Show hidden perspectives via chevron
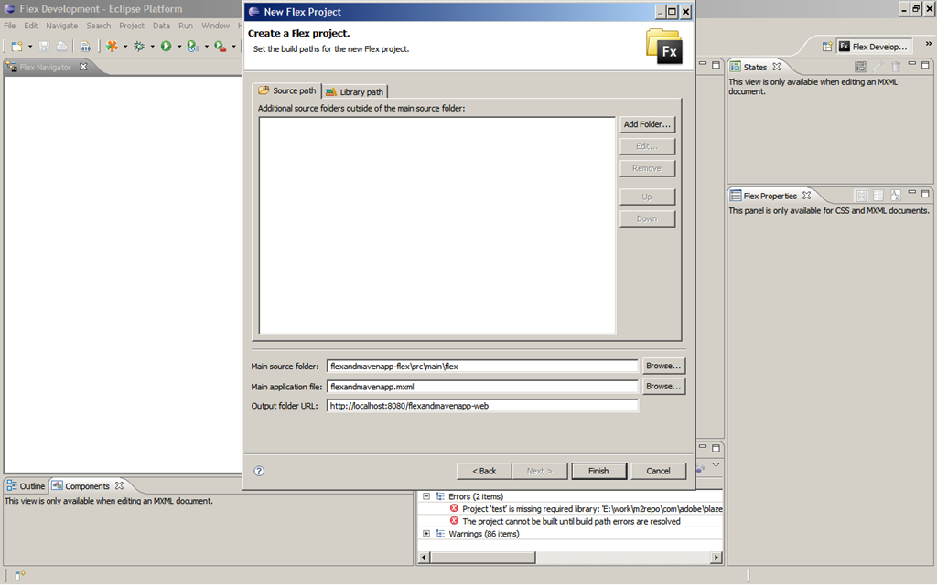This screenshot has height=585, width=937. pos(928,44)
